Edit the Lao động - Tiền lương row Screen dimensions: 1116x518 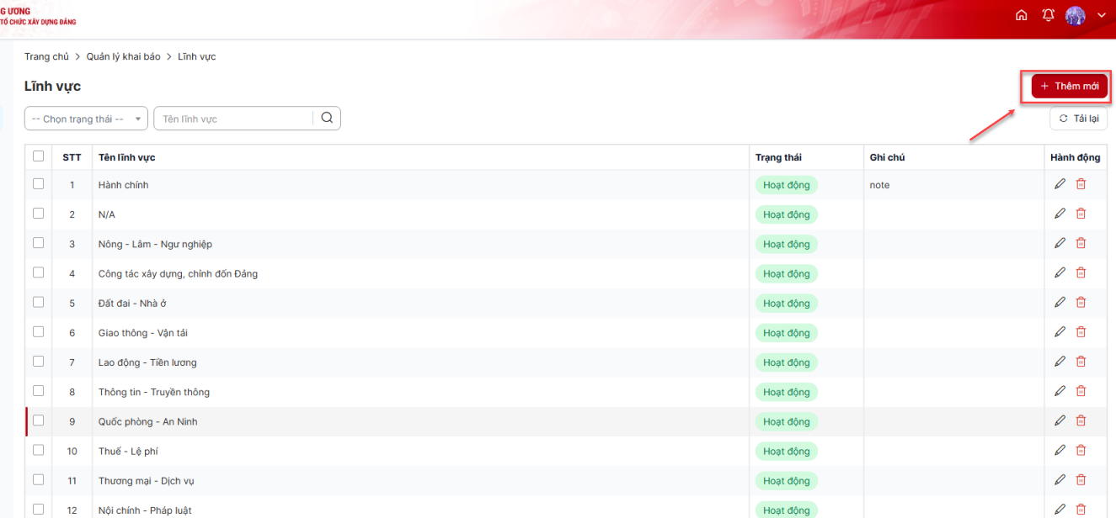[x=1060, y=362]
